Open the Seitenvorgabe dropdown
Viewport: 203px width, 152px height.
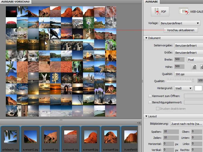pyautogui.click(x=189, y=46)
